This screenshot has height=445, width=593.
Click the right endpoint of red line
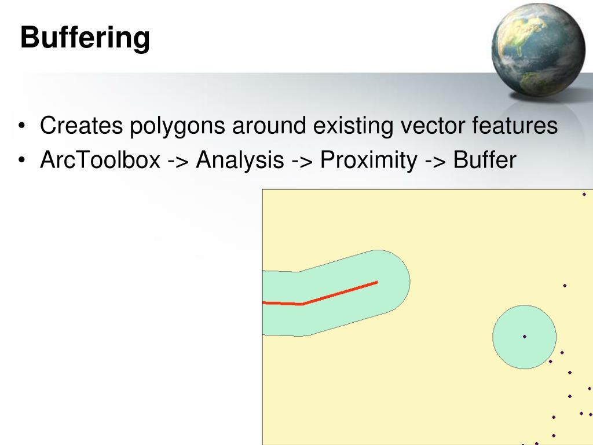tap(377, 282)
